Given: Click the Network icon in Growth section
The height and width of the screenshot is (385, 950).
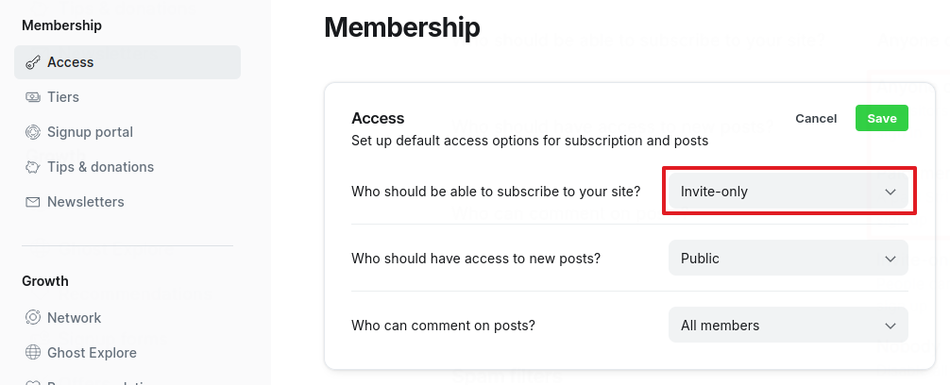Looking at the screenshot, I should [x=33, y=318].
